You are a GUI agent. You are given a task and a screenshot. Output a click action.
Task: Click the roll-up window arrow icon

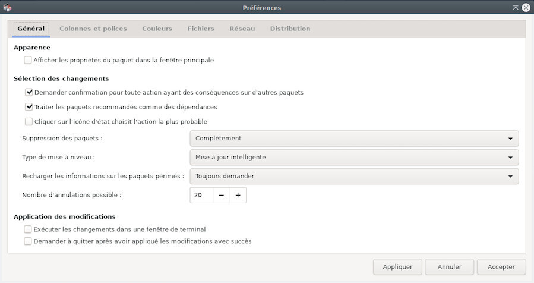[516, 8]
